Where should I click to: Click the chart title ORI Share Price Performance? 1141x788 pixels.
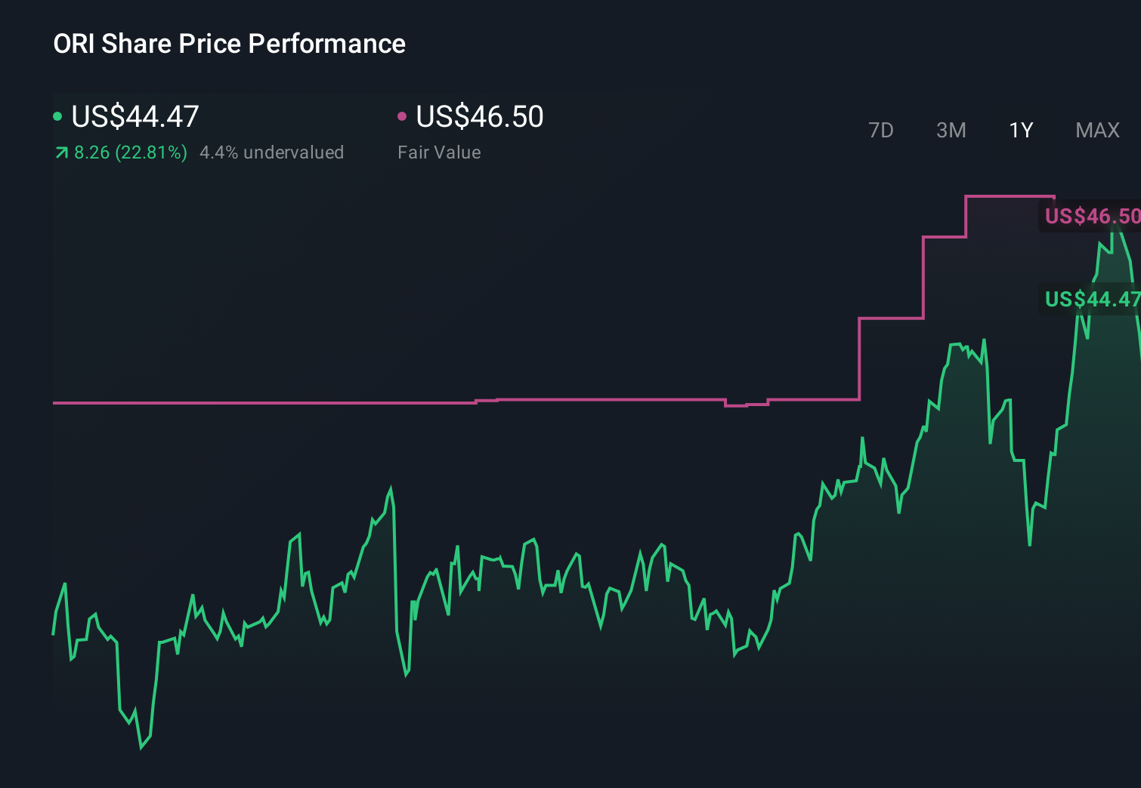tap(228, 44)
